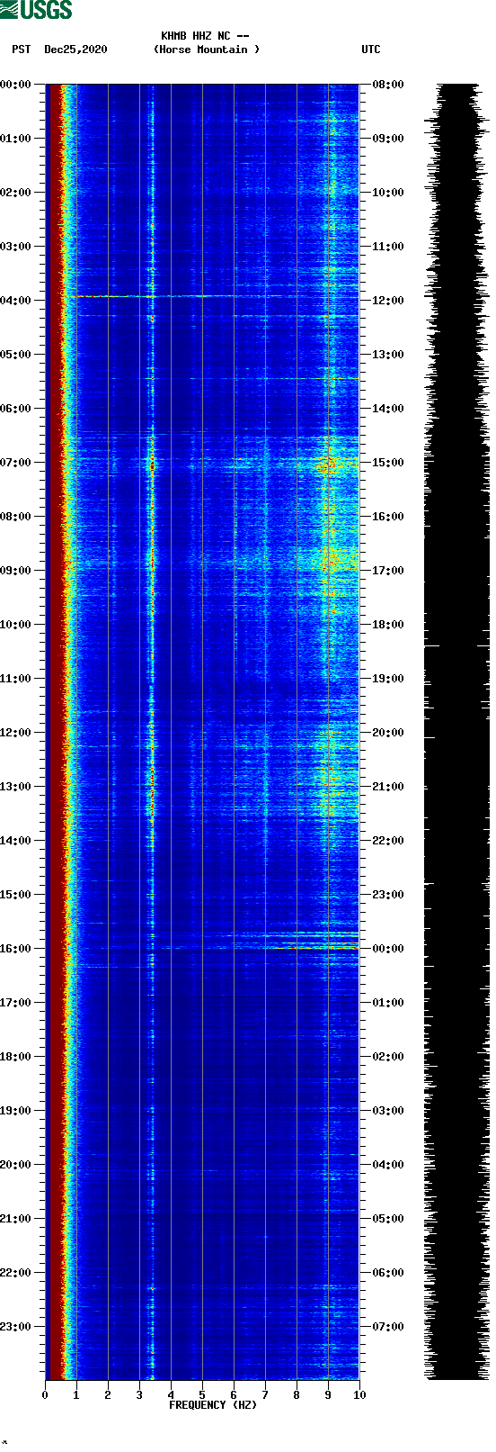
Task: Click the 04:00 PST time tick label
Action: click(x=16, y=301)
